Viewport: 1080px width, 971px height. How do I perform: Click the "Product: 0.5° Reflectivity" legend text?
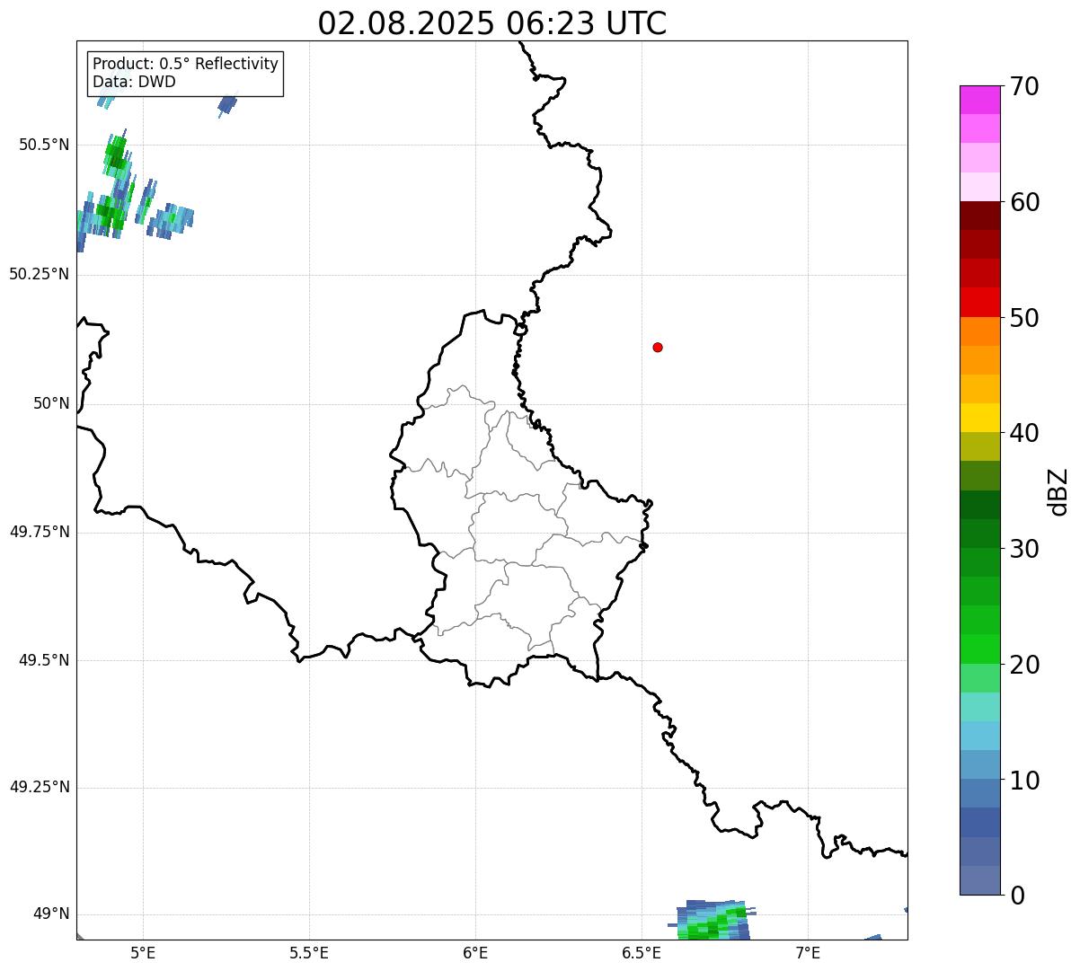185,64
